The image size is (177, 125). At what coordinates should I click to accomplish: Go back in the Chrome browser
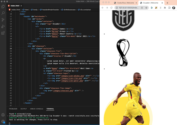pyautogui.click(x=102, y=8)
